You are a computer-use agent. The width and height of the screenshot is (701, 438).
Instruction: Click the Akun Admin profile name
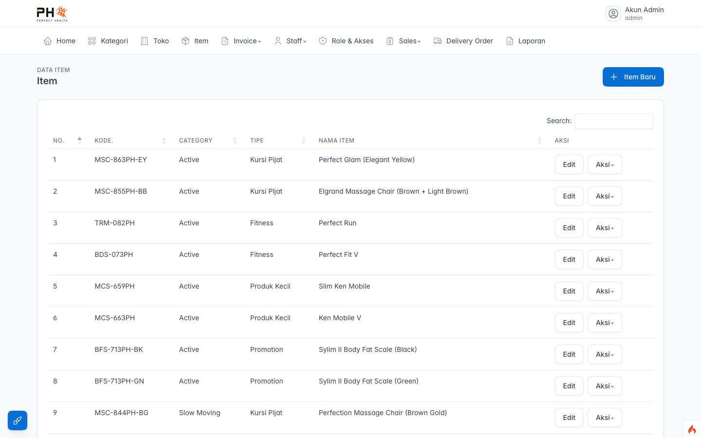pos(645,10)
